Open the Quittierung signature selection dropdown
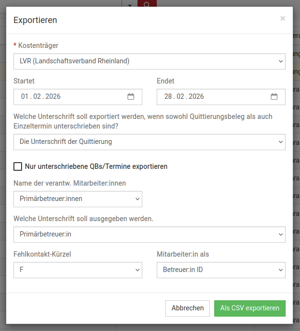300x331 pixels. [x=149, y=142]
